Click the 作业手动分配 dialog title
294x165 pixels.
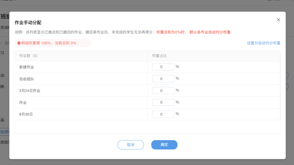(x=28, y=23)
